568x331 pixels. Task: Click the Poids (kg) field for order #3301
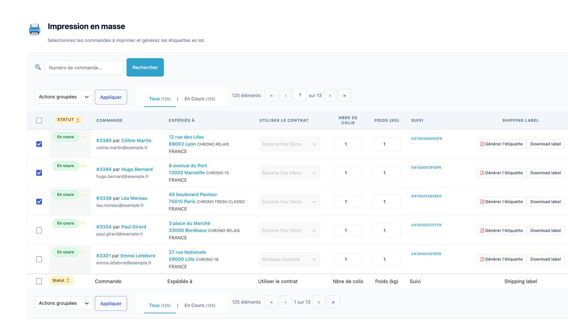(386, 259)
